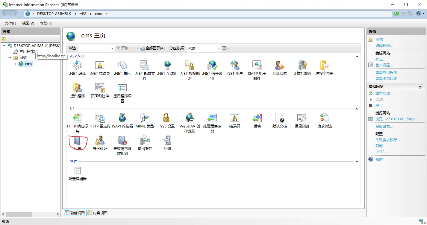
Task: Click the connections panel horizontal scrollbar
Action: pos(30,214)
